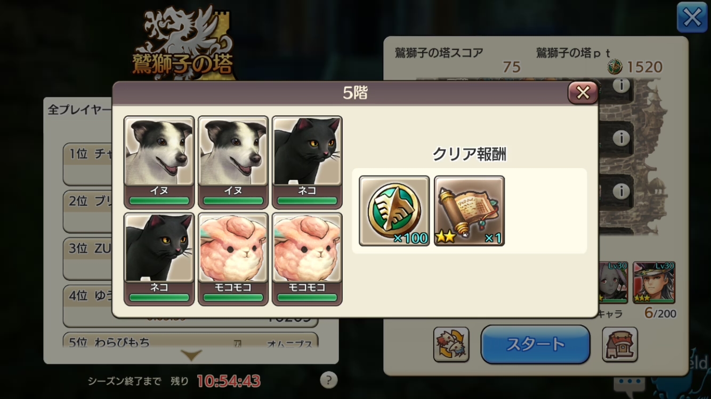Open the party swap icon left of スタート
The height and width of the screenshot is (399, 711).
click(451, 344)
